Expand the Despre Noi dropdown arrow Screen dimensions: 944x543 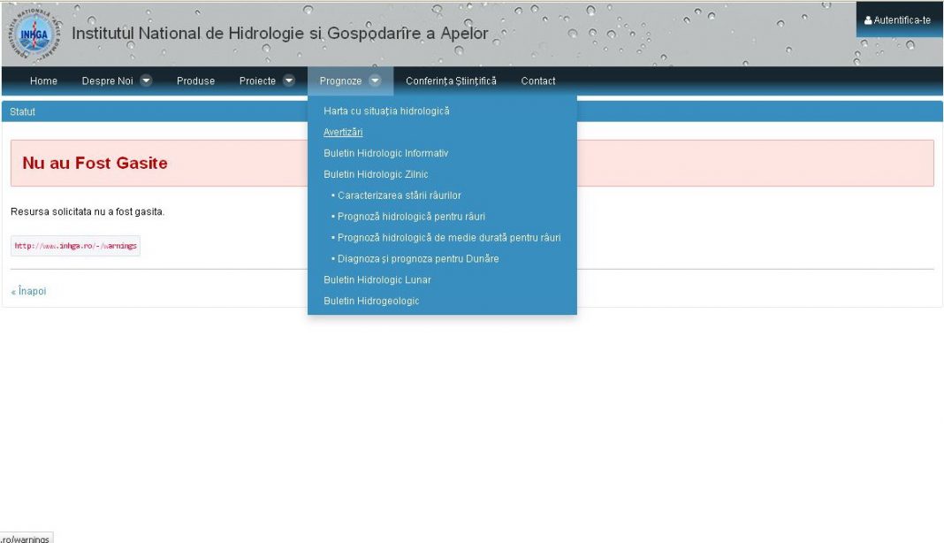point(145,80)
